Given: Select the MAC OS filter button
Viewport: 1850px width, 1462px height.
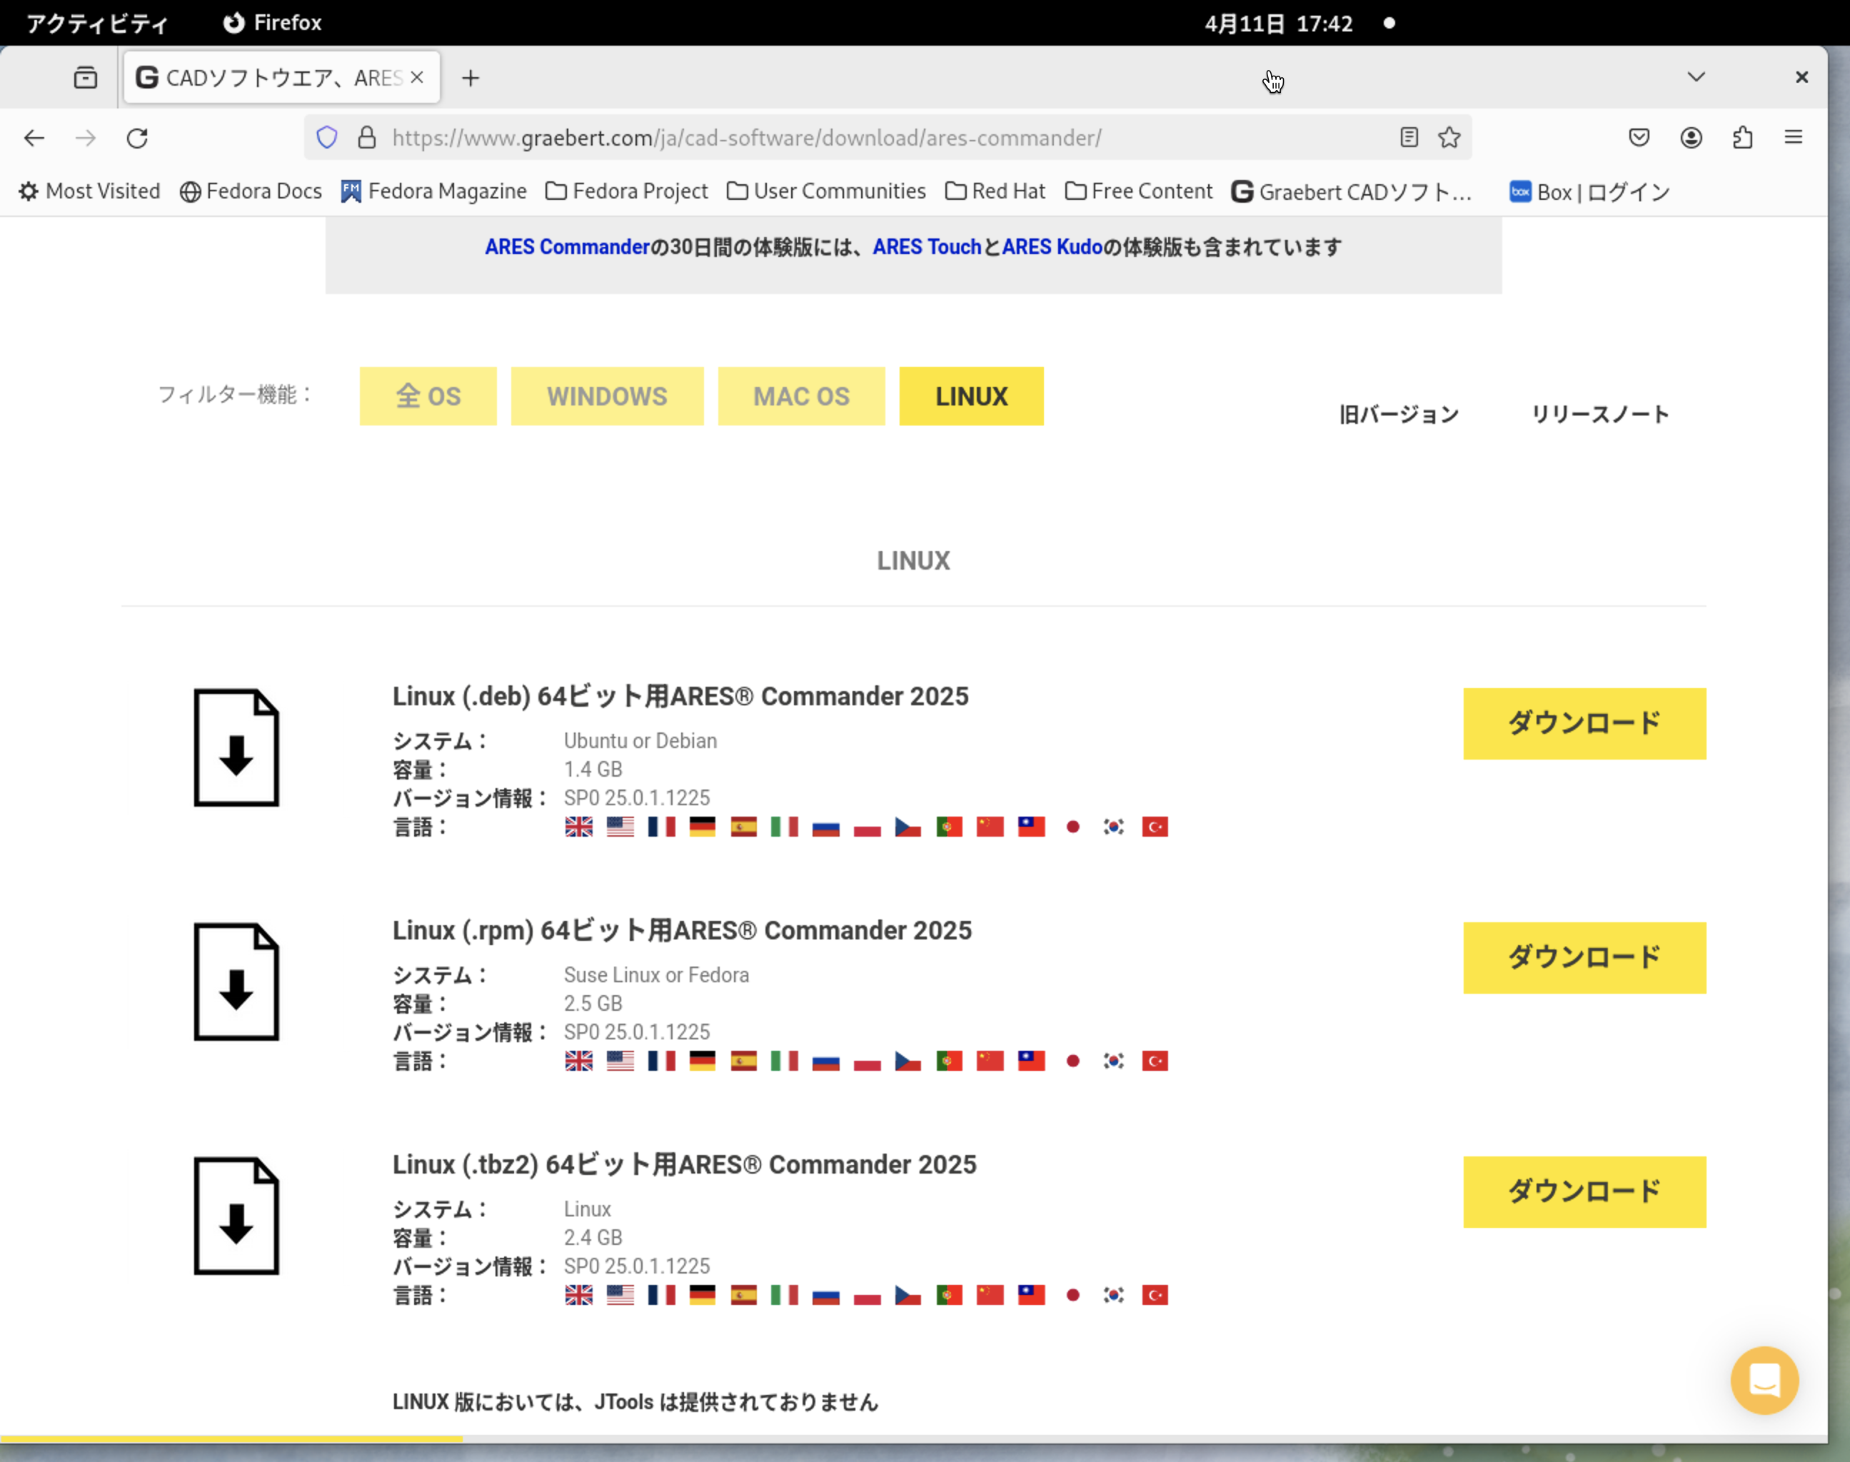Looking at the screenshot, I should click(801, 396).
